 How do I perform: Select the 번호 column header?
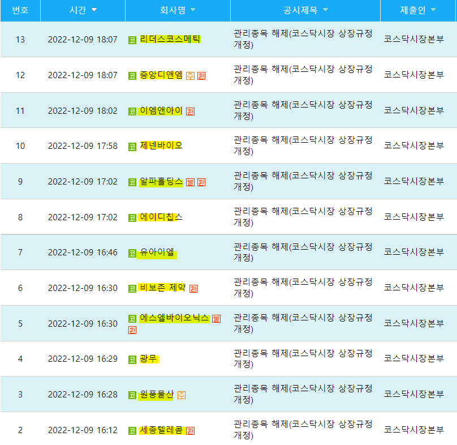(20, 10)
